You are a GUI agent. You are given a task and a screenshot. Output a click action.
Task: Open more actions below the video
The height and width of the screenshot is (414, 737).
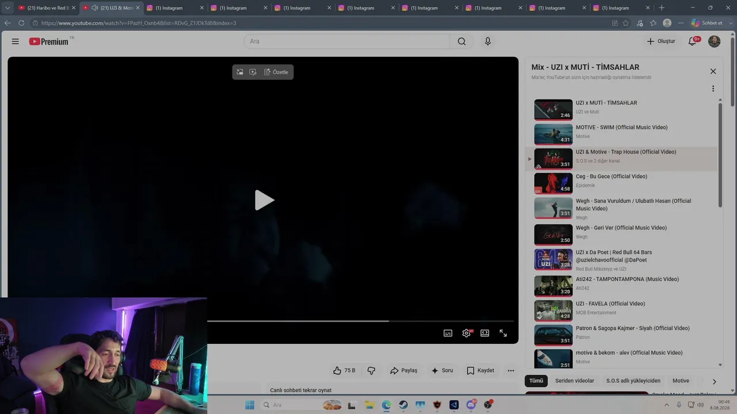point(511,371)
